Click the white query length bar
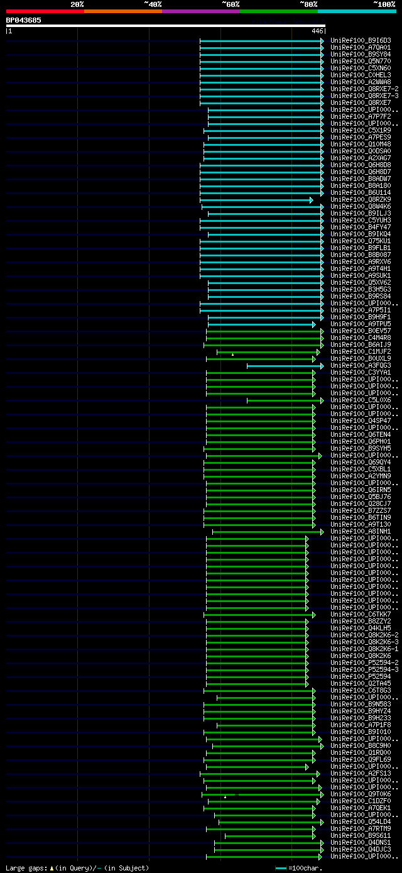402x873 pixels. point(166,26)
